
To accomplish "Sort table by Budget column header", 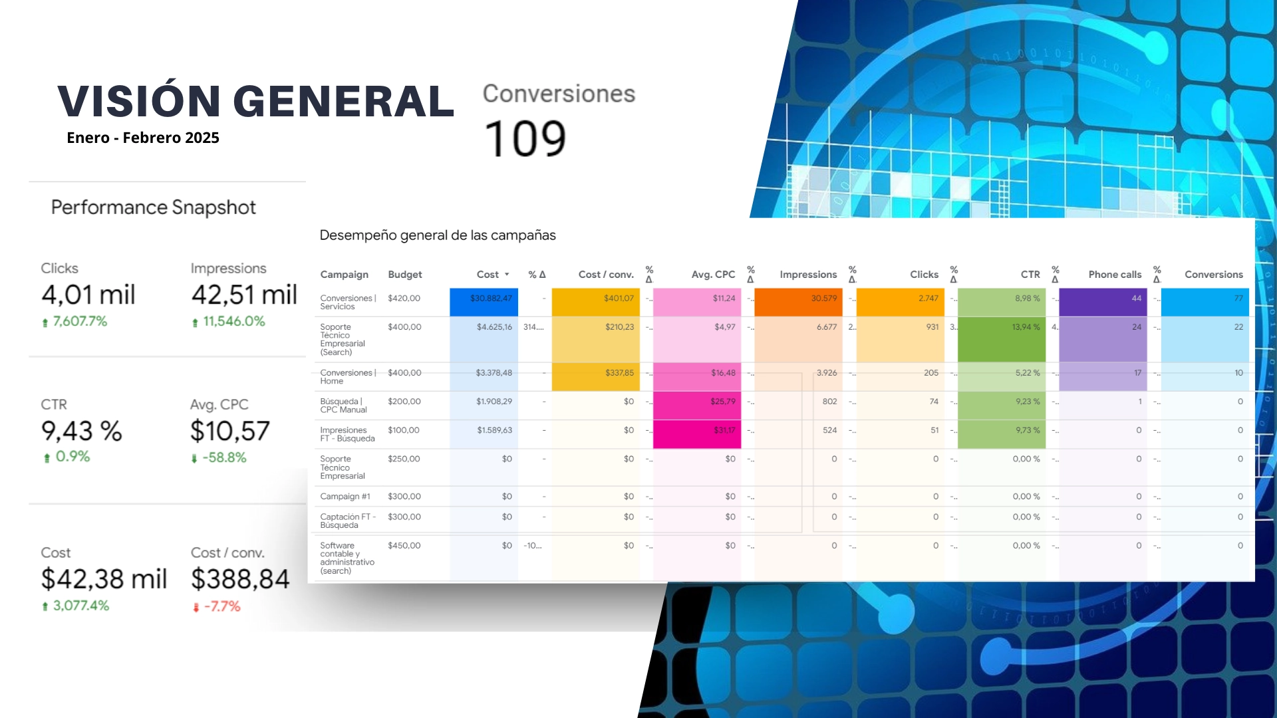I will [404, 275].
